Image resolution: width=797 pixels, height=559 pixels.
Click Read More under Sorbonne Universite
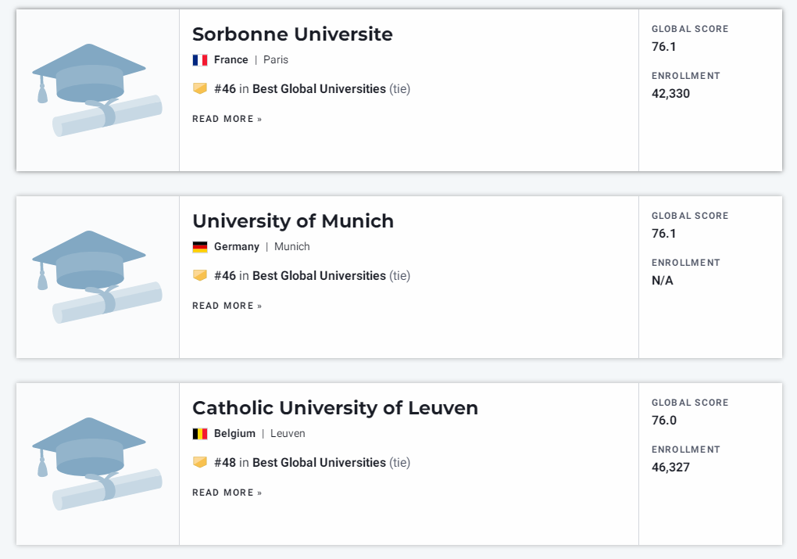point(227,119)
